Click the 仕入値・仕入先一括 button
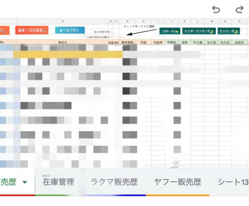The image size is (249, 206). (199, 31)
